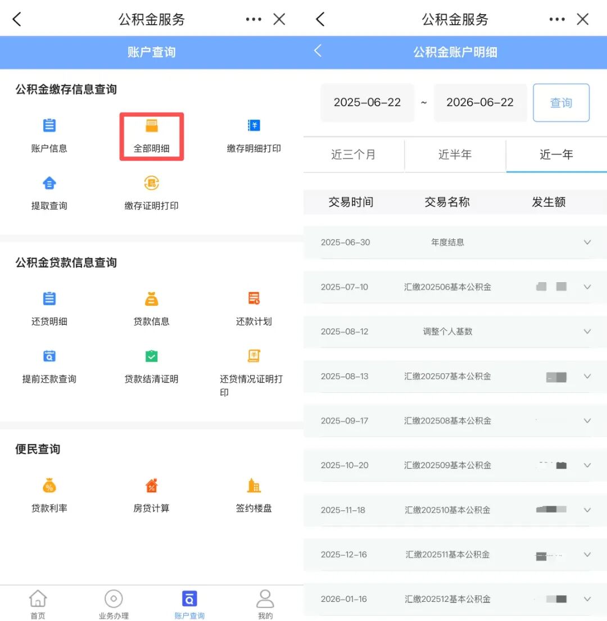
Task: Open 缴存明细打印 print icon
Action: 253,125
